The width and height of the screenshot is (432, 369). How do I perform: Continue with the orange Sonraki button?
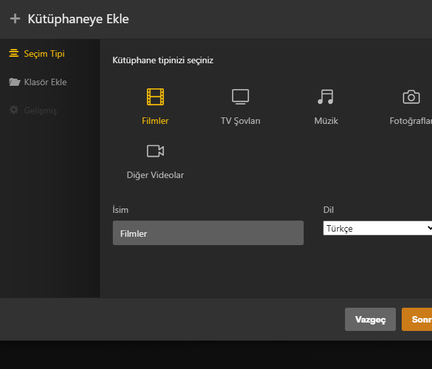click(417, 319)
